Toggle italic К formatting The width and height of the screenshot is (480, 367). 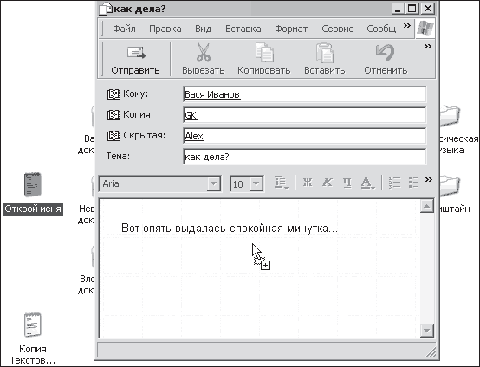coord(327,183)
